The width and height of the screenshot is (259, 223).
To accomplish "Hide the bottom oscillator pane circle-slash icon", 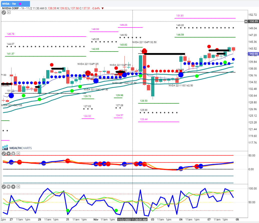I will 4,187.
